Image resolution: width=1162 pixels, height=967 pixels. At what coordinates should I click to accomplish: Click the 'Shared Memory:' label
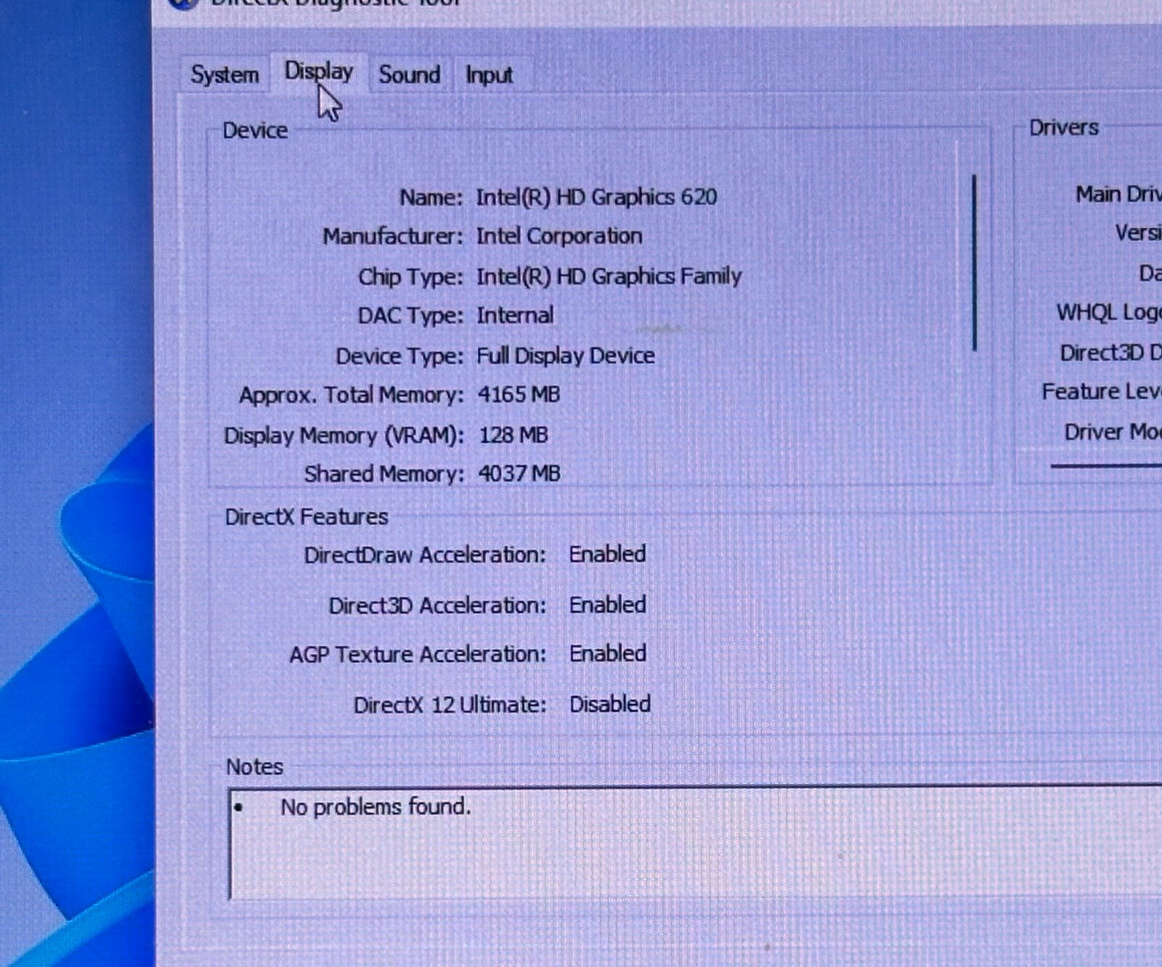(383, 474)
